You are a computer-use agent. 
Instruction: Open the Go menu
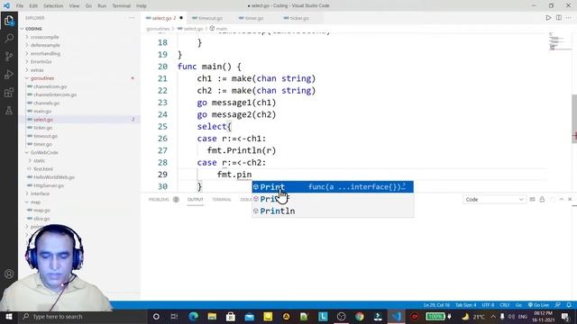pyautogui.click(x=88, y=6)
